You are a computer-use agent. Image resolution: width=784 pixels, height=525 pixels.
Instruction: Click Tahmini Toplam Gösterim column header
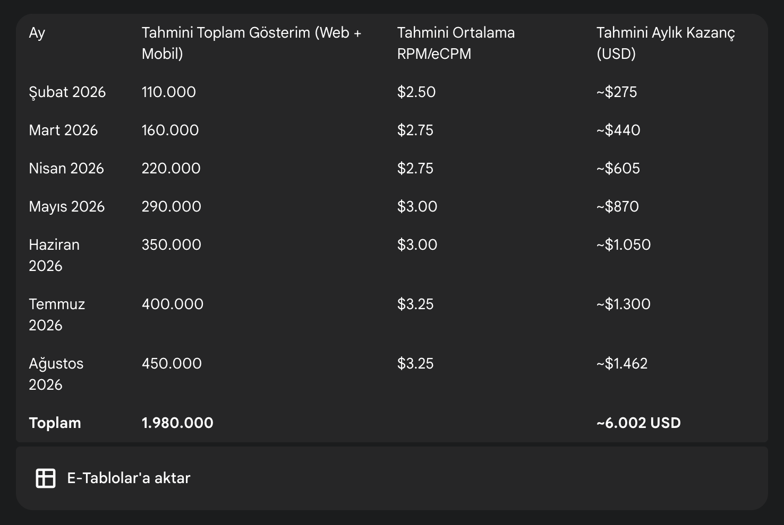[251, 43]
